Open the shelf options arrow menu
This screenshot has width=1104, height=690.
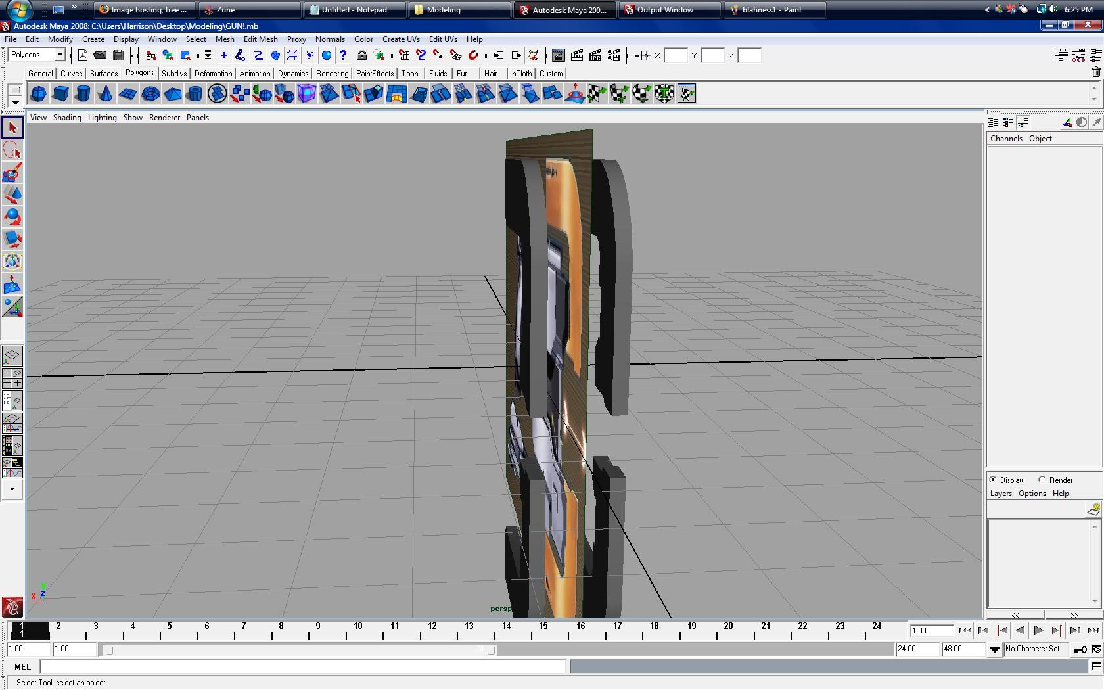tap(15, 102)
